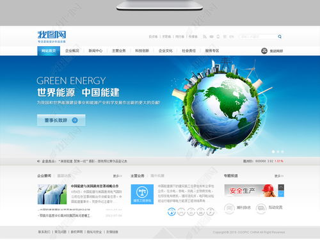This screenshot has width=320, height=240.
Task: Open the 新闻中心 menu item
Action: [95, 51]
